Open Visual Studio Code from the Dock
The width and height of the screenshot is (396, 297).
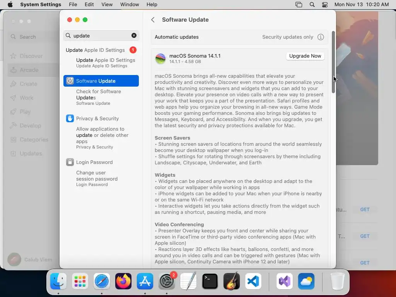(x=253, y=281)
